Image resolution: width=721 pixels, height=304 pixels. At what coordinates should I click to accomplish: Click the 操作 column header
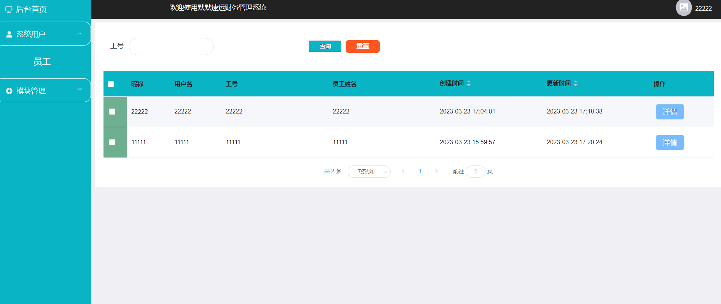coord(659,84)
